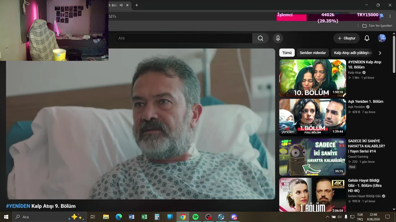This screenshot has width=396, height=222.
Task: Click the YouTube search magnifier button
Action: [x=260, y=38]
